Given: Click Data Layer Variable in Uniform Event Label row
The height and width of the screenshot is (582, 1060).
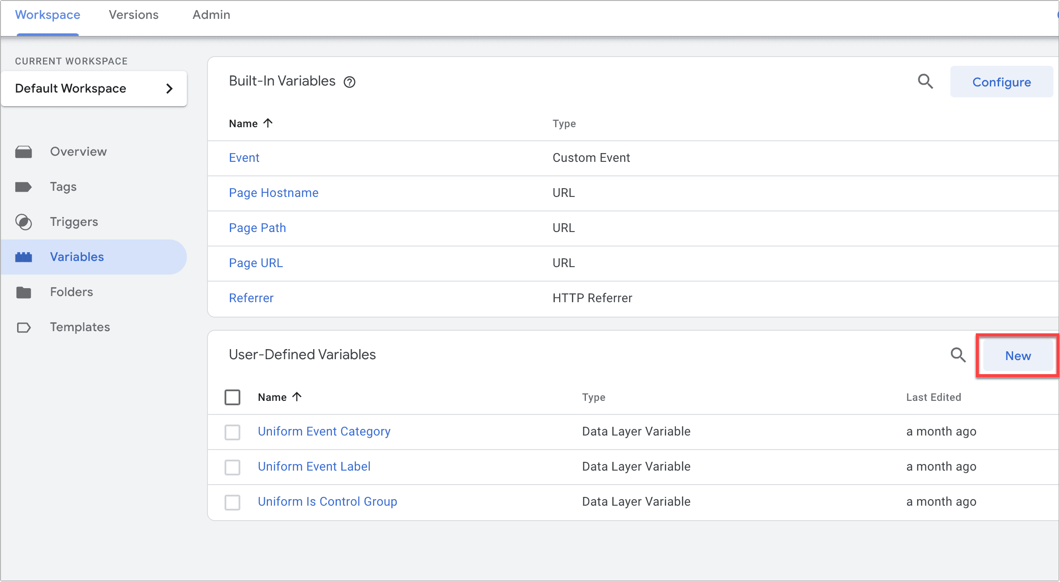Looking at the screenshot, I should 636,467.
